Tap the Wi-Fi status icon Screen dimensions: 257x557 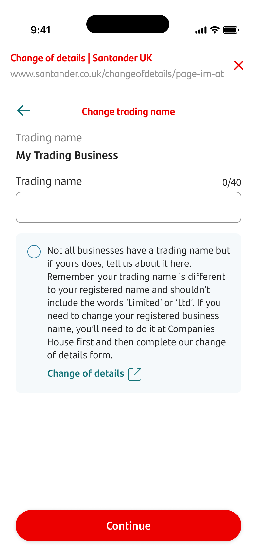coord(214,30)
